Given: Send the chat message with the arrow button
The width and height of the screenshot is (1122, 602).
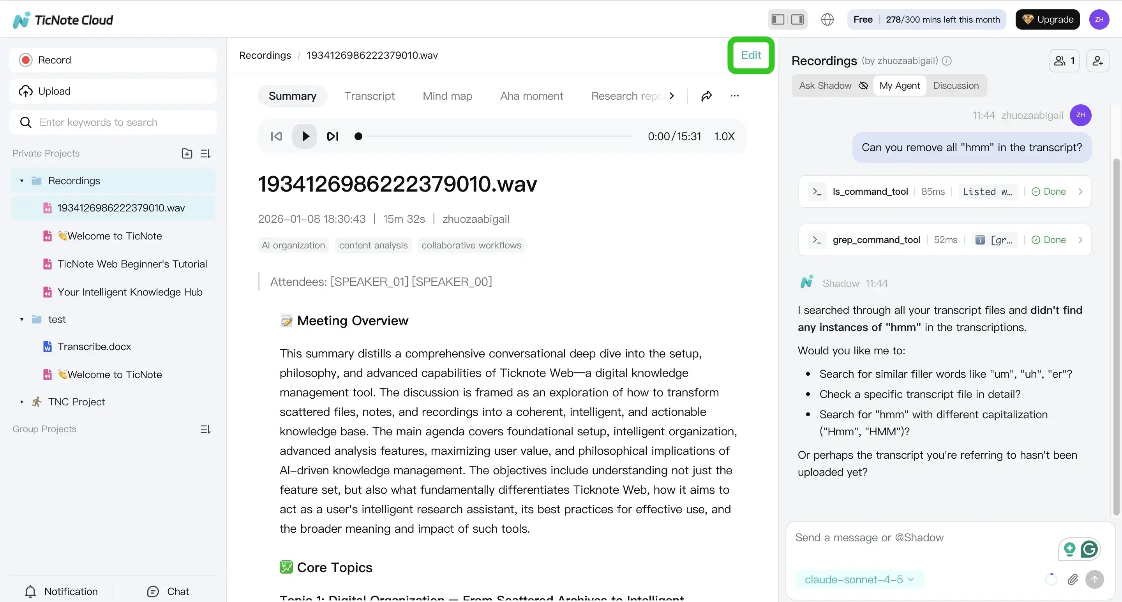Looking at the screenshot, I should pos(1096,579).
